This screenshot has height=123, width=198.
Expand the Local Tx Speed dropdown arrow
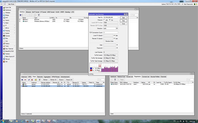point(114,35)
